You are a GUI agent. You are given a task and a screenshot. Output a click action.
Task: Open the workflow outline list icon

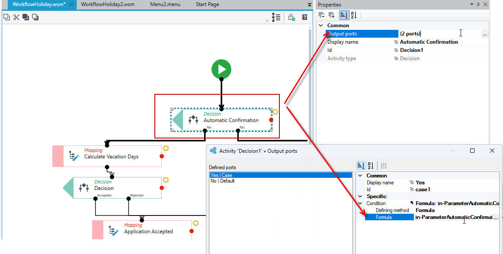click(x=276, y=17)
